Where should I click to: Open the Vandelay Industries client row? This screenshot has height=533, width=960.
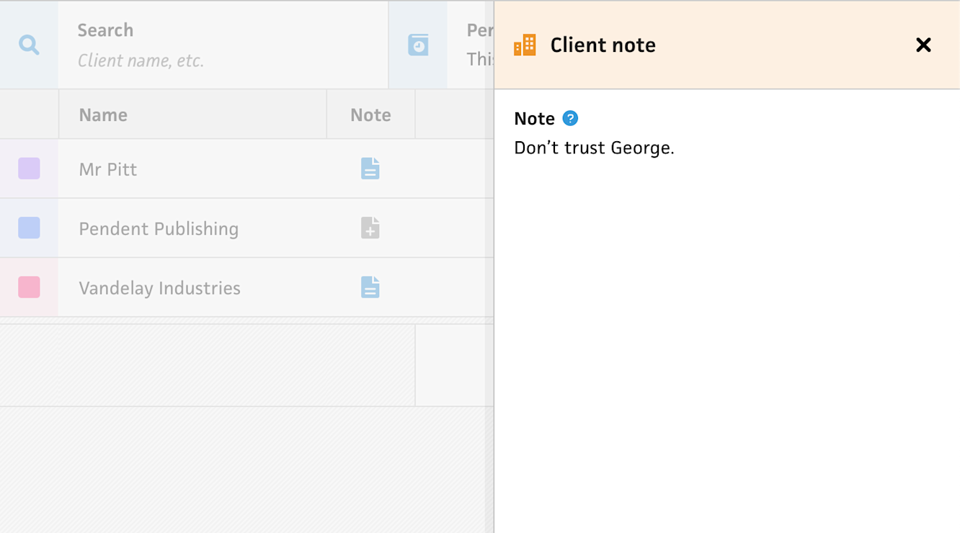159,288
